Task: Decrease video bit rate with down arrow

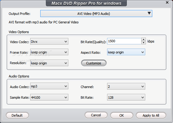Action: coord(143,43)
